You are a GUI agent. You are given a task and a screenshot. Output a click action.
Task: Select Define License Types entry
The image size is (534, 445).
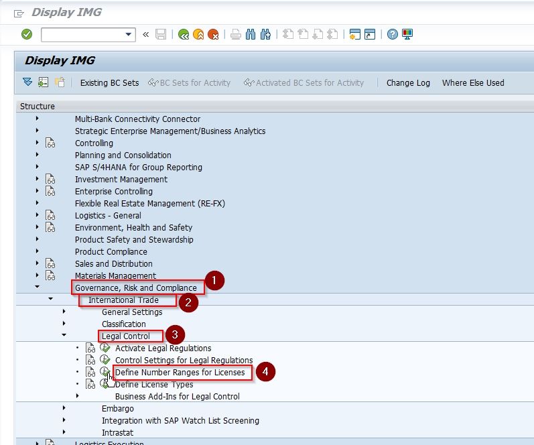pos(154,385)
